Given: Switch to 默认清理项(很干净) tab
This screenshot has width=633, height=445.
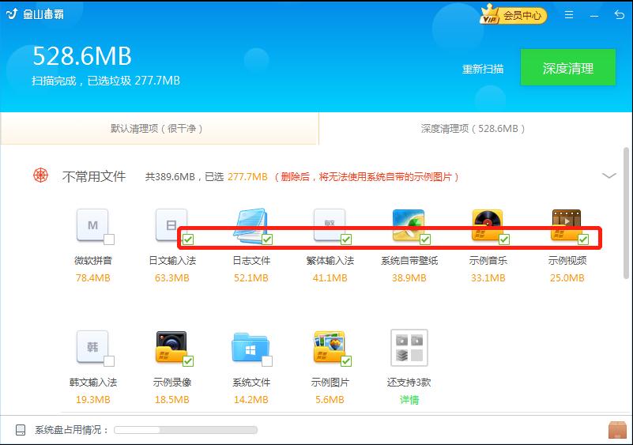Looking at the screenshot, I should pyautogui.click(x=160, y=128).
